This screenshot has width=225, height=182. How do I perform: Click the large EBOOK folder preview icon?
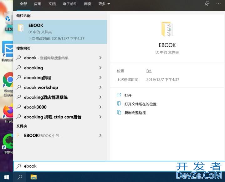[167, 29]
